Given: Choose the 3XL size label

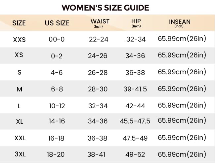Looking at the screenshot, I should [20, 154].
